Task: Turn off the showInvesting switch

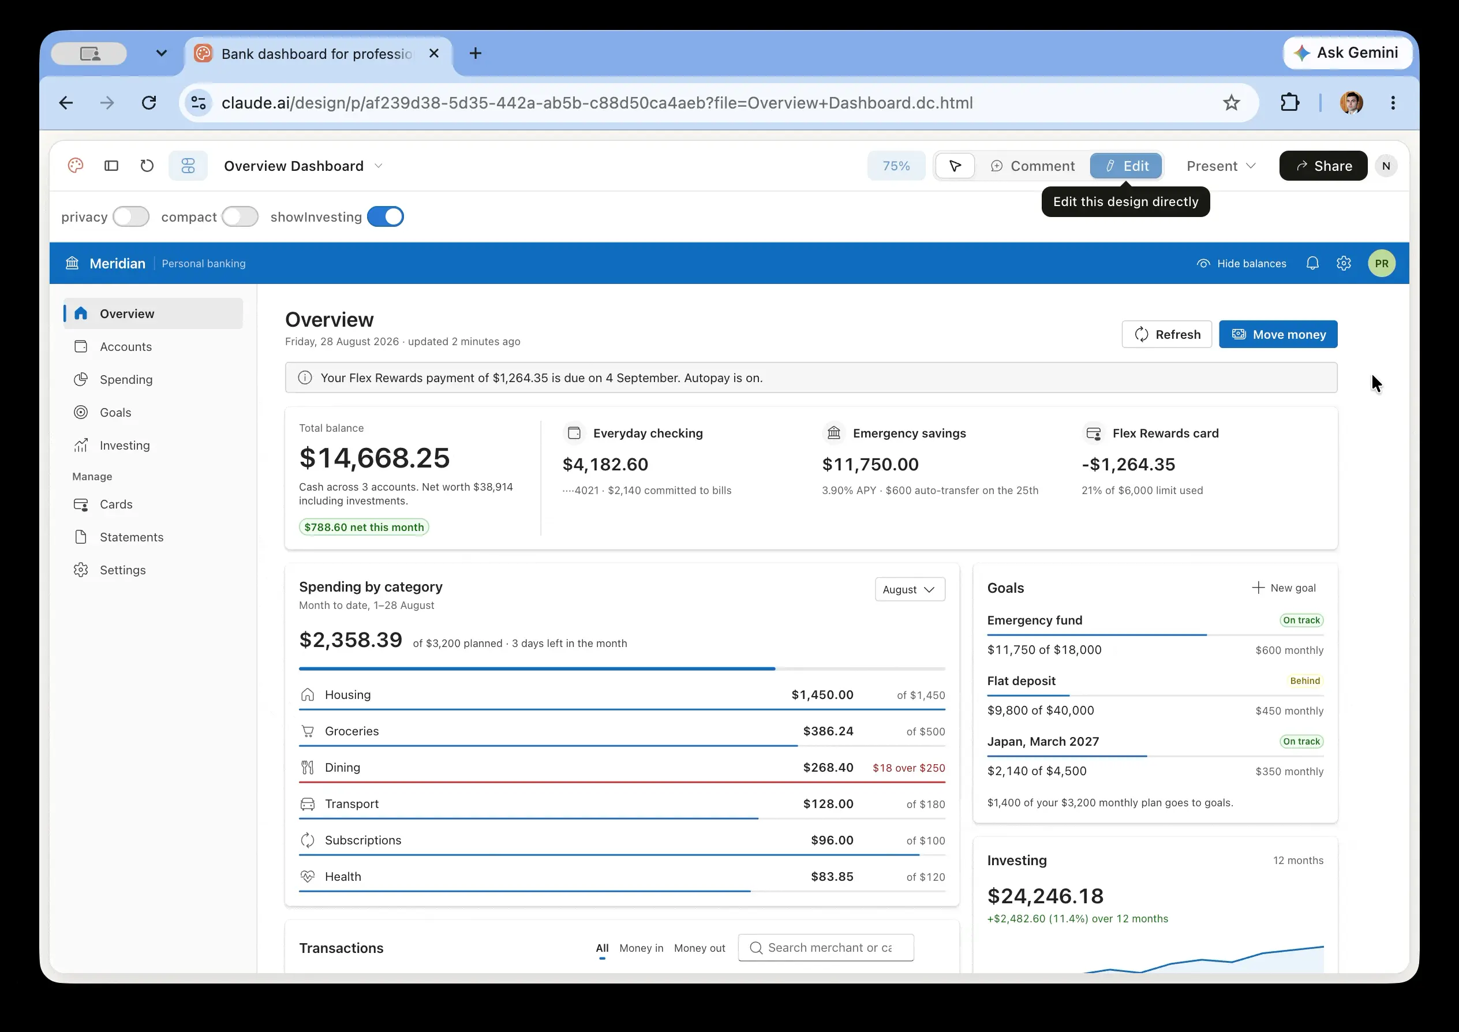Action: point(385,216)
